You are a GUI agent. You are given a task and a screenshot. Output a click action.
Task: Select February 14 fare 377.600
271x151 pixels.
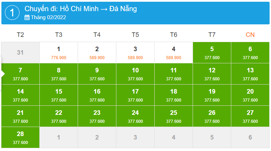point(20,95)
